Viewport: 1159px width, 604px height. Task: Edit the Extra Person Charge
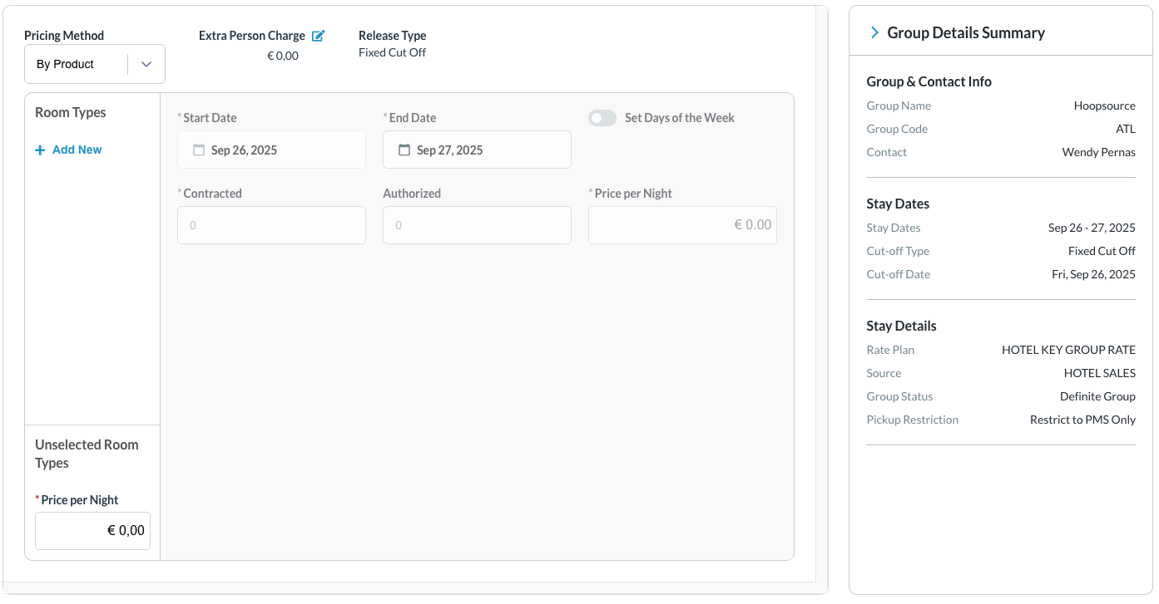coord(318,36)
